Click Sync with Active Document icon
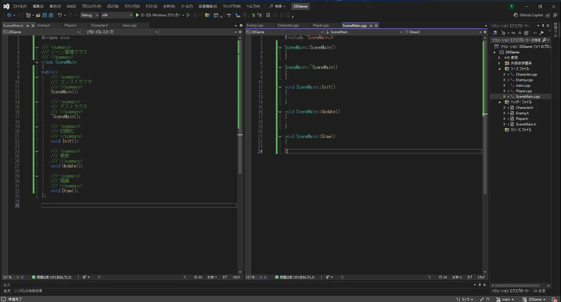Screen dimensions: 561x302 point(513,33)
